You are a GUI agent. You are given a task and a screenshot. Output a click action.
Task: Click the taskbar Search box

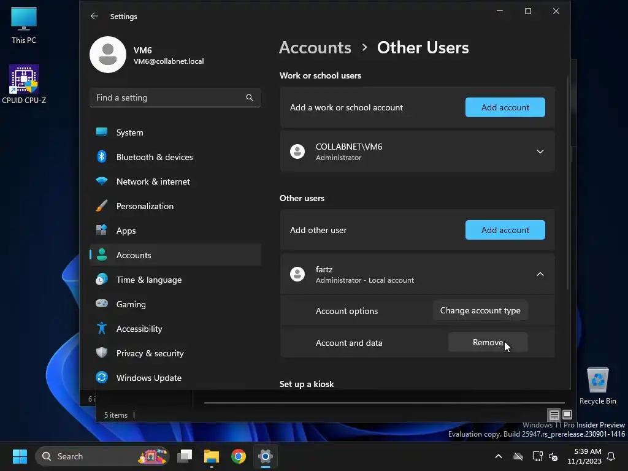(102, 456)
